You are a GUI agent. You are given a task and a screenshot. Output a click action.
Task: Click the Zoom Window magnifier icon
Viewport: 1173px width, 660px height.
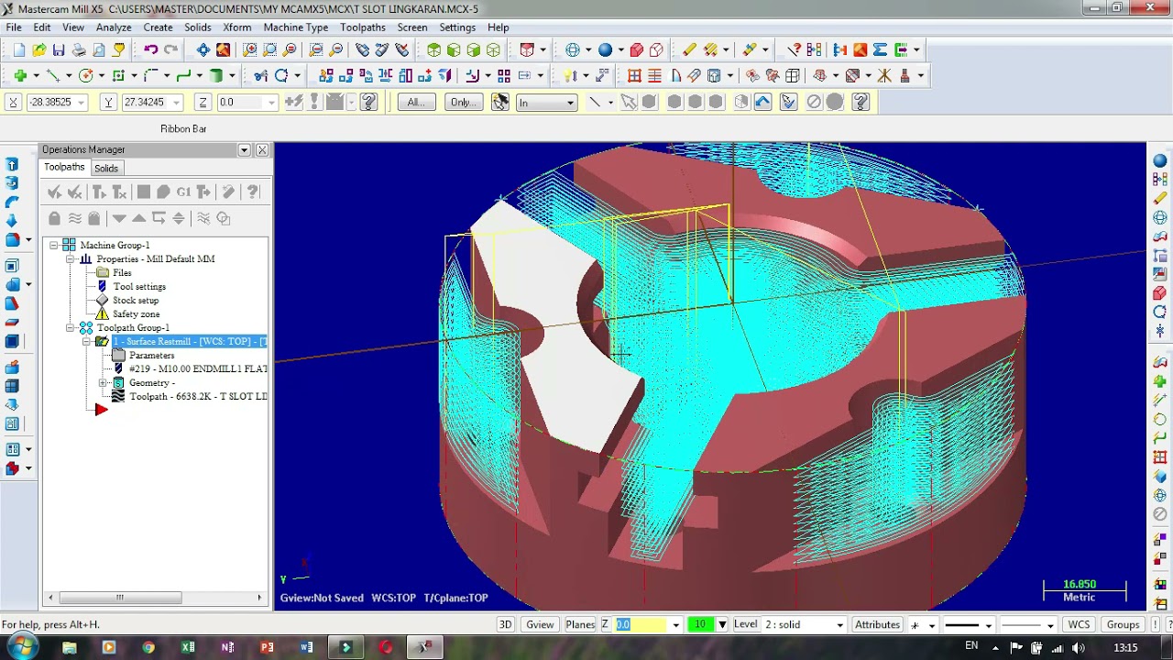click(x=249, y=49)
